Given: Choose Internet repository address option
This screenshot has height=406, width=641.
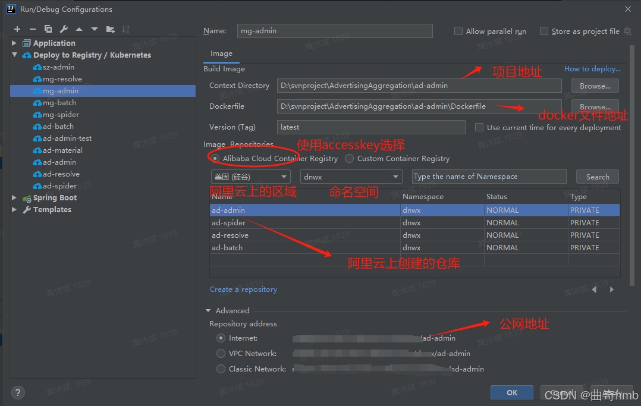Looking at the screenshot, I should tap(221, 338).
